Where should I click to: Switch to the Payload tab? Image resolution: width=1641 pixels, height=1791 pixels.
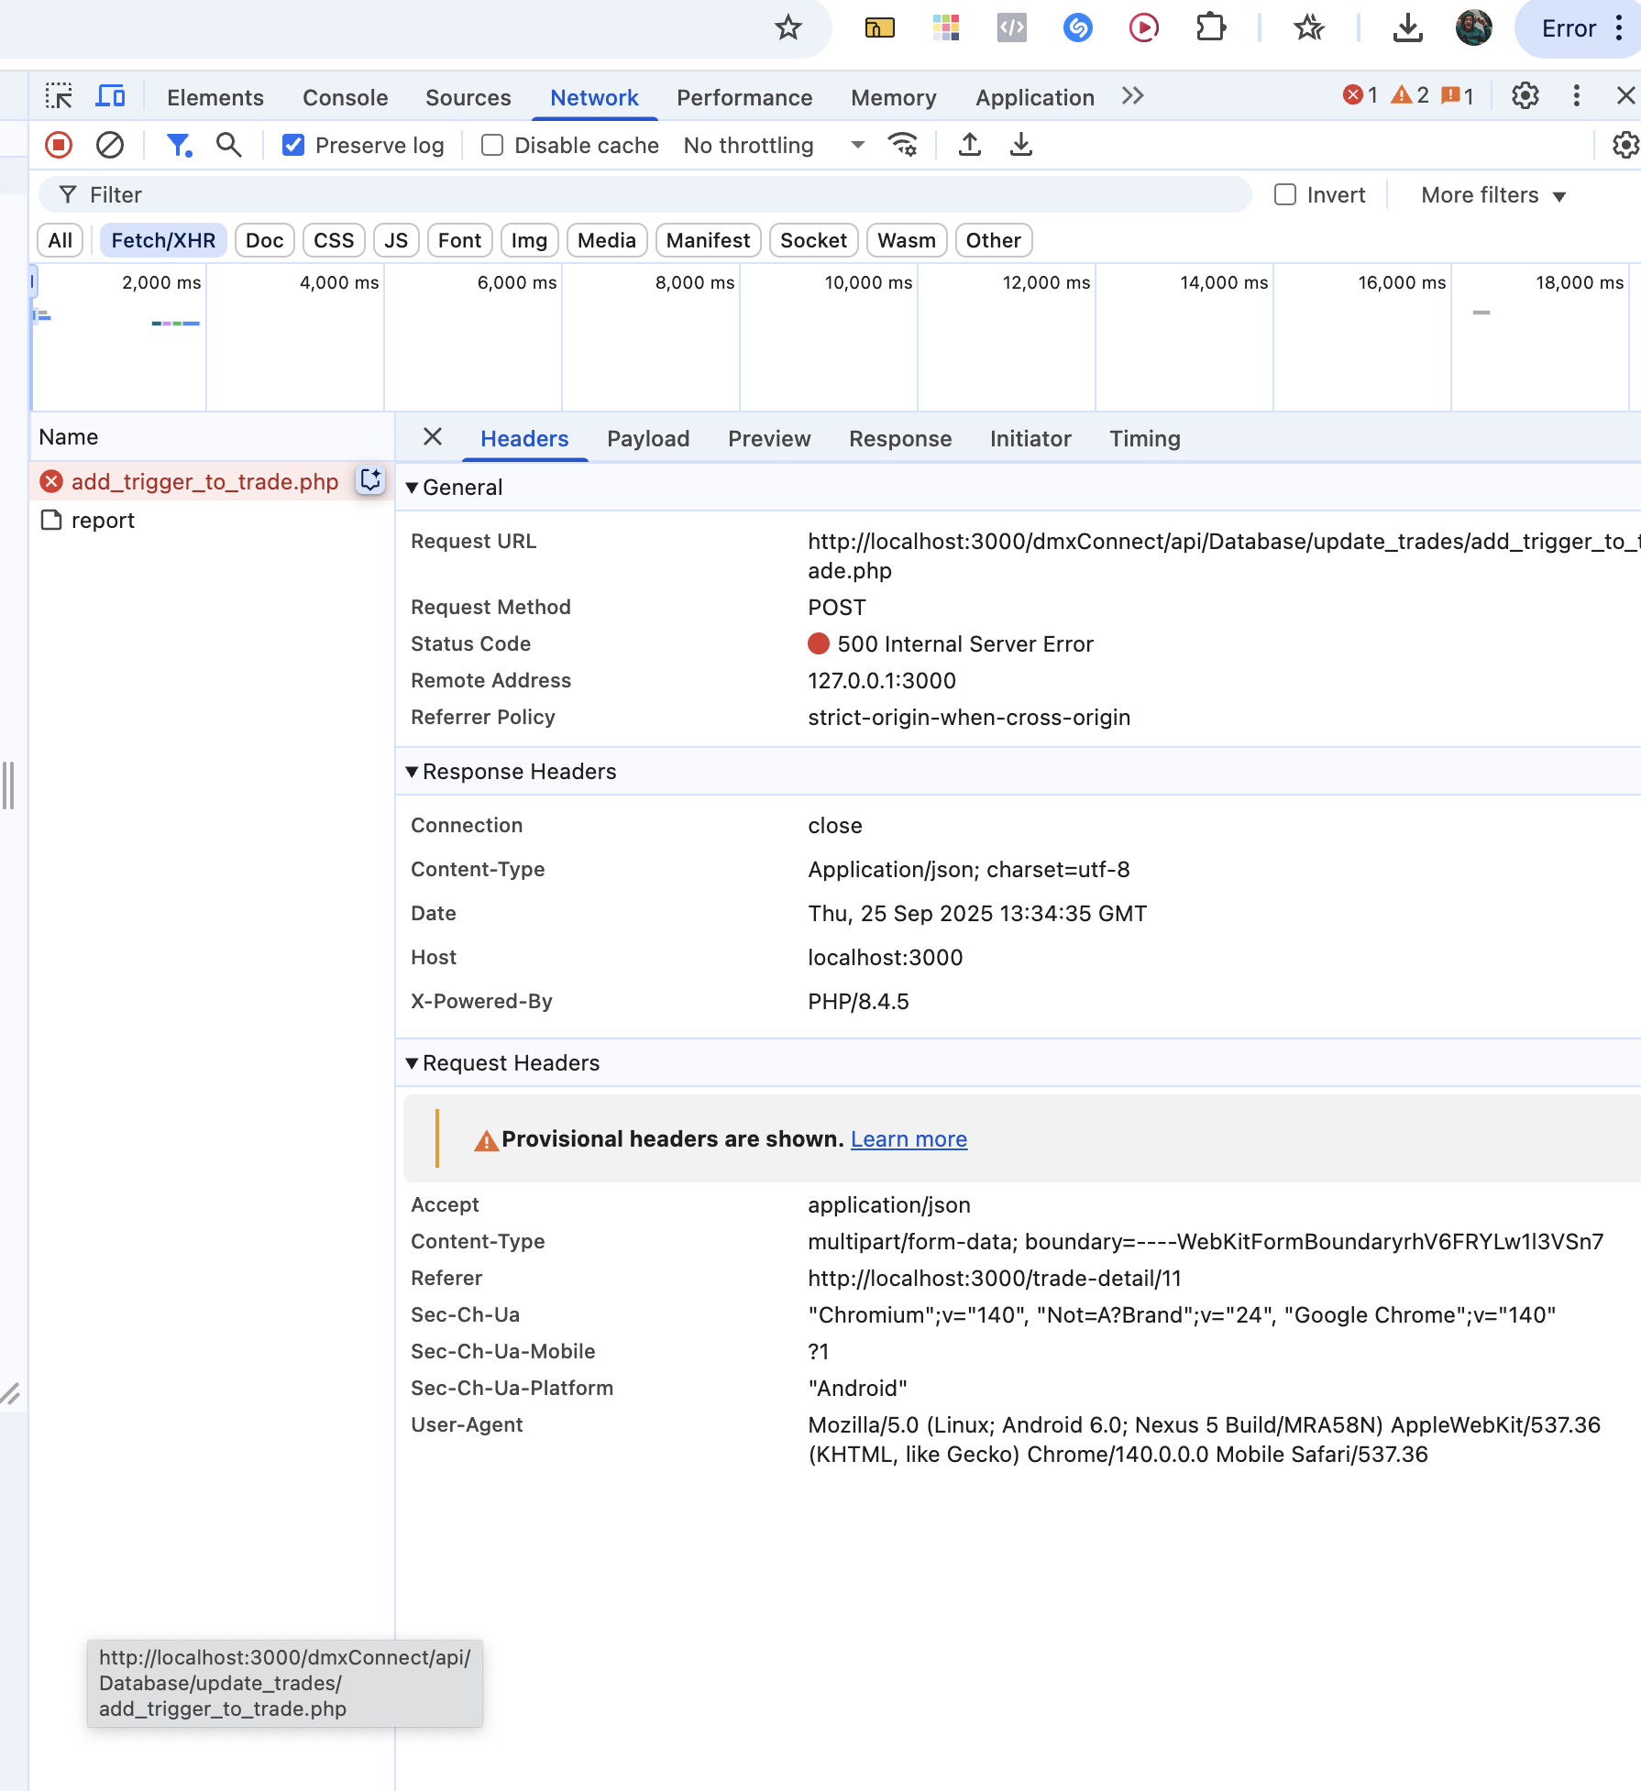(647, 438)
